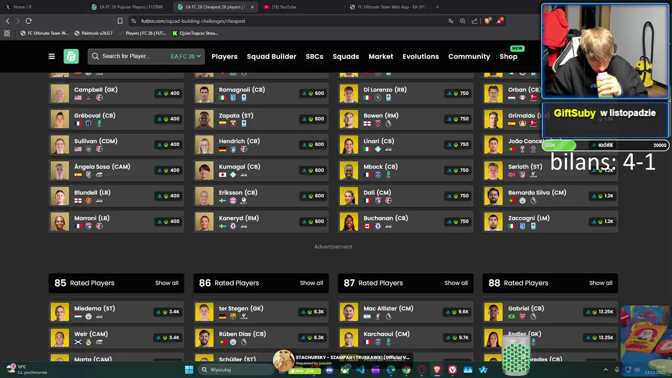Open Community menu
672x378 pixels.
[x=469, y=56]
